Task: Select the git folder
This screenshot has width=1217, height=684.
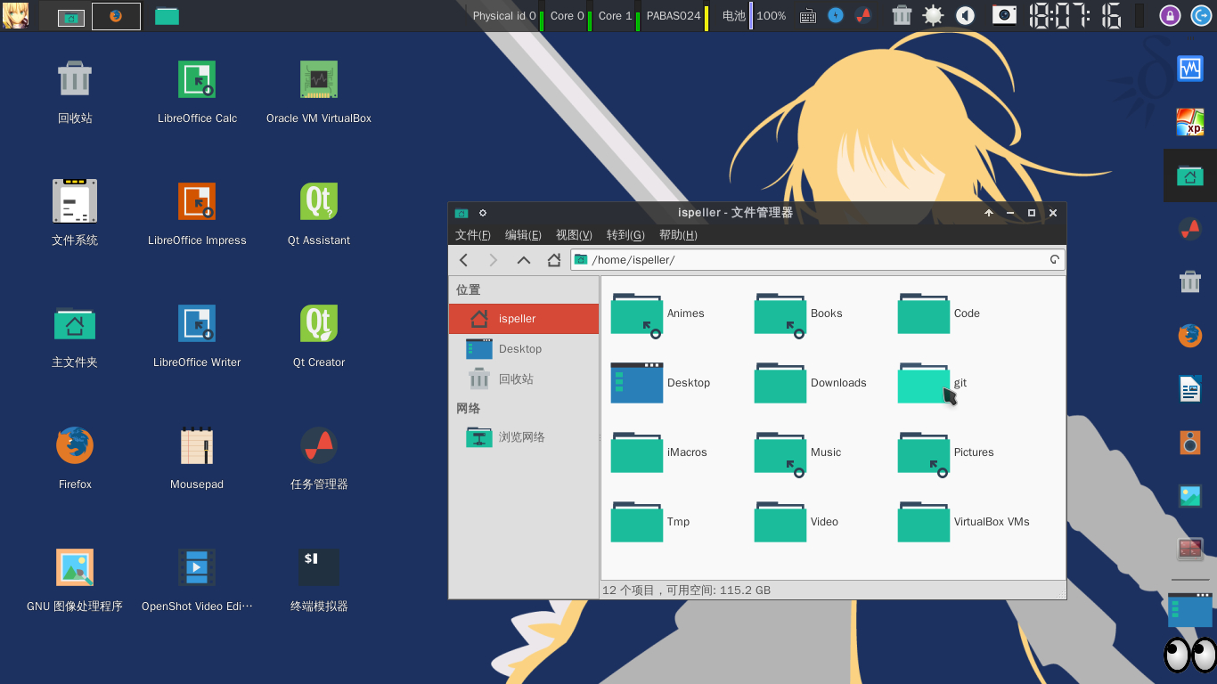Action: pyautogui.click(x=932, y=383)
